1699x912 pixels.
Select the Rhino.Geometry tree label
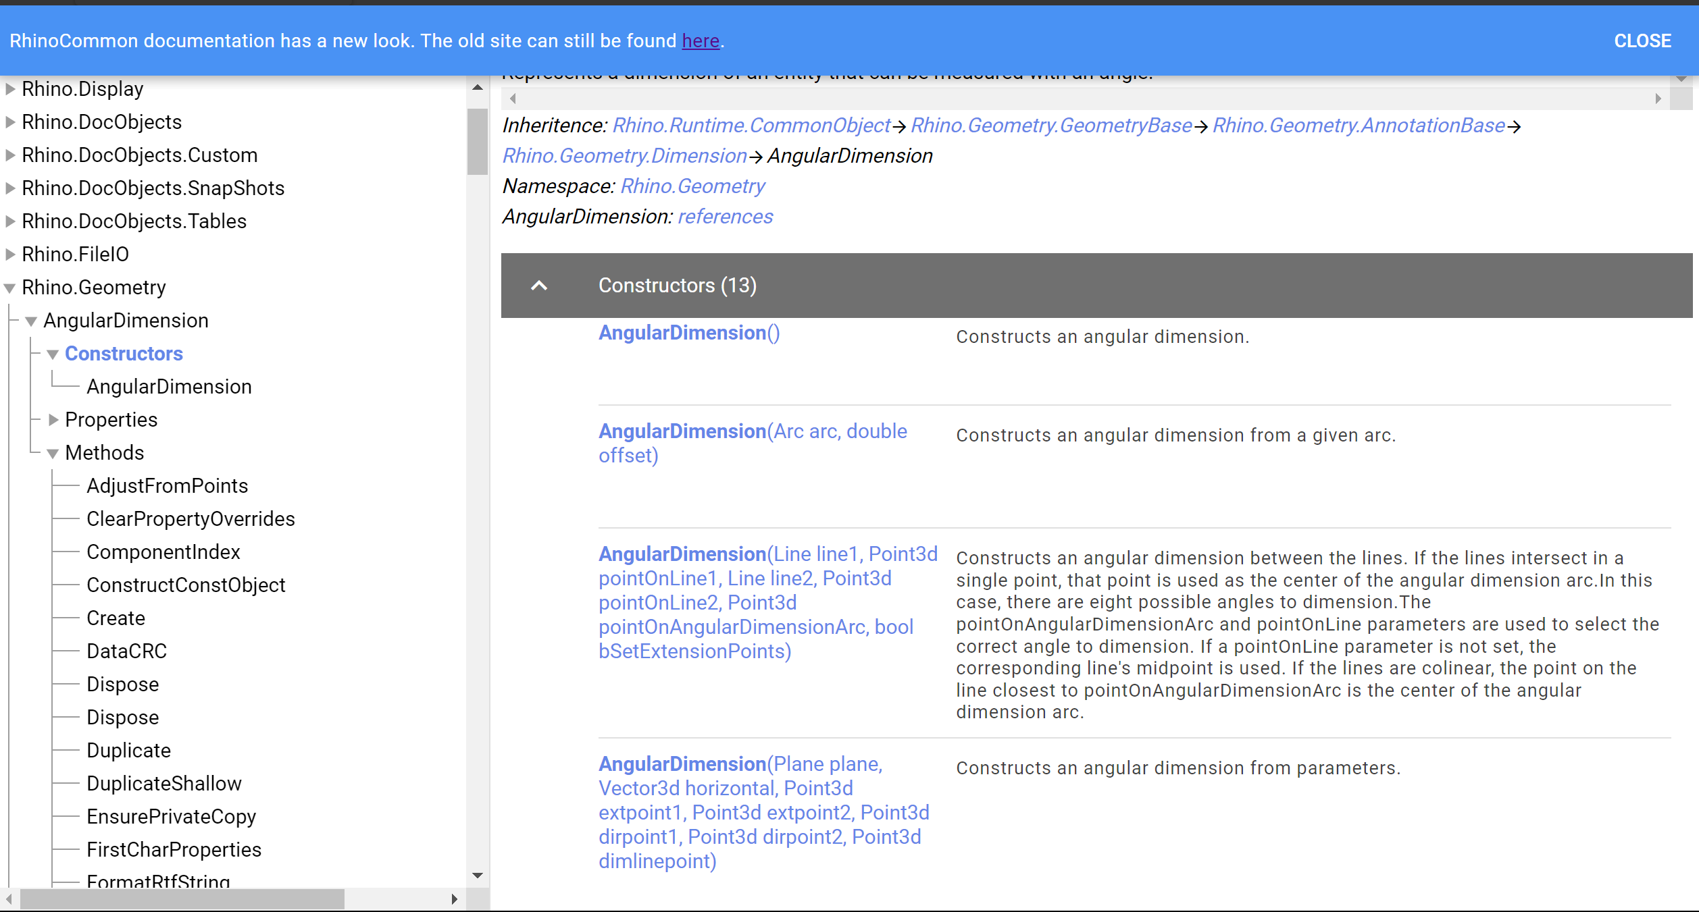pyautogui.click(x=93, y=288)
